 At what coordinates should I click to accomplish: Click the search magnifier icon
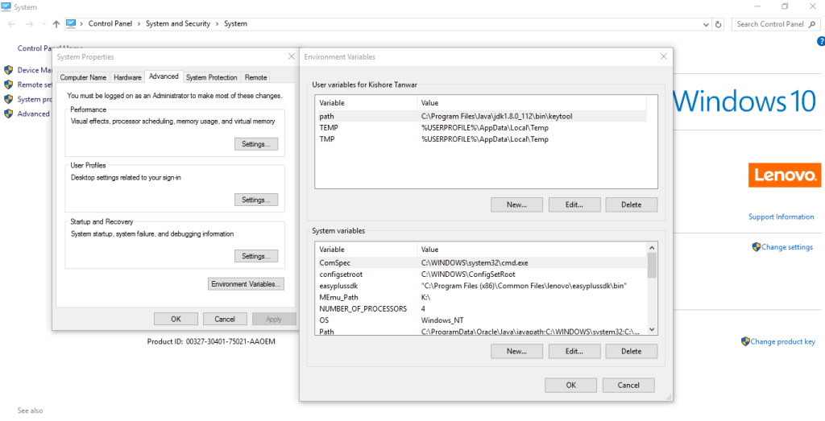pyautogui.click(x=814, y=24)
